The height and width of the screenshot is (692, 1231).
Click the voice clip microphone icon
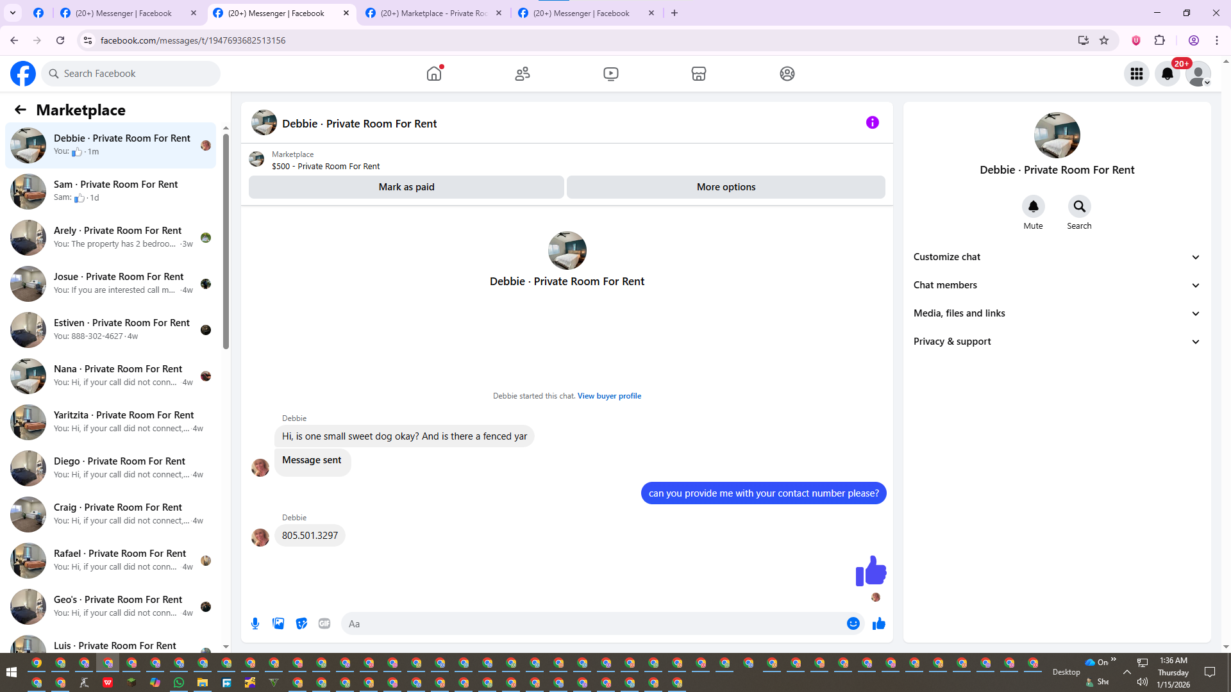[255, 623]
